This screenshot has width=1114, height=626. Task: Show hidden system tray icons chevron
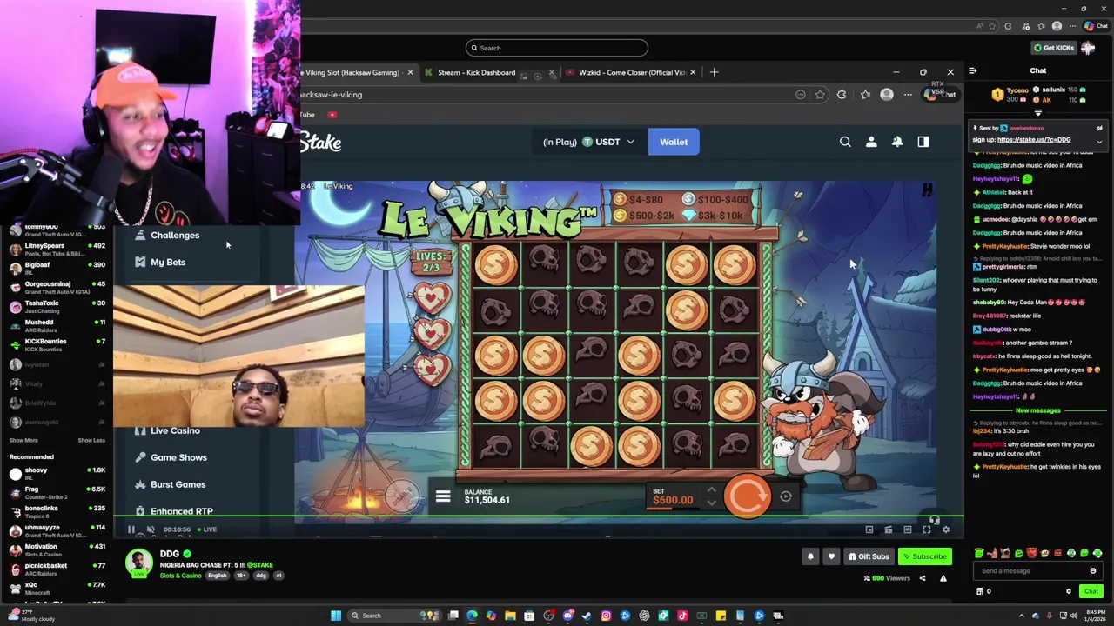[x=1023, y=616]
